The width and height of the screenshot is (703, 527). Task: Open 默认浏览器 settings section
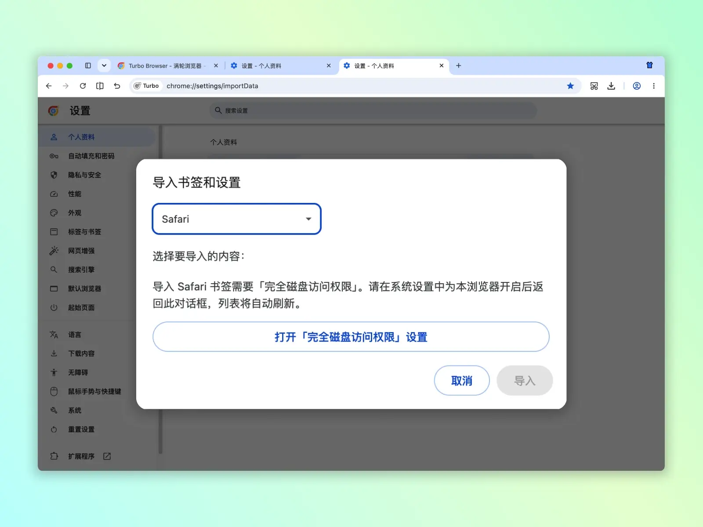click(x=97, y=289)
